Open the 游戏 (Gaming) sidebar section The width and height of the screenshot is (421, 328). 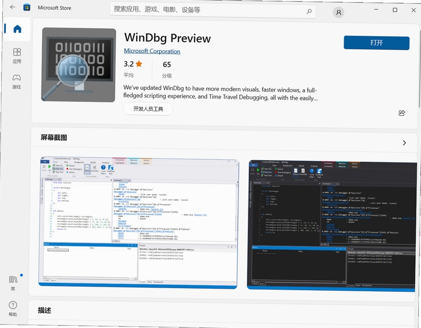click(17, 81)
